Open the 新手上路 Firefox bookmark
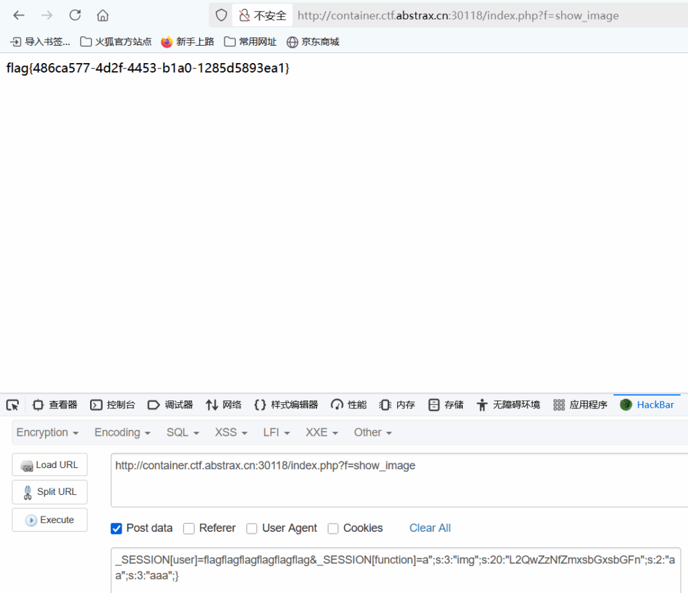Viewport: 688px width, 593px height. click(x=187, y=42)
